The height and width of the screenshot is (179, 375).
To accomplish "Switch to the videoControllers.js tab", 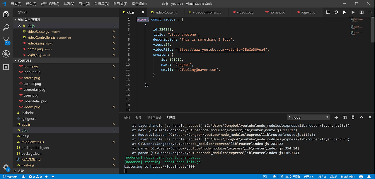I will [207, 12].
